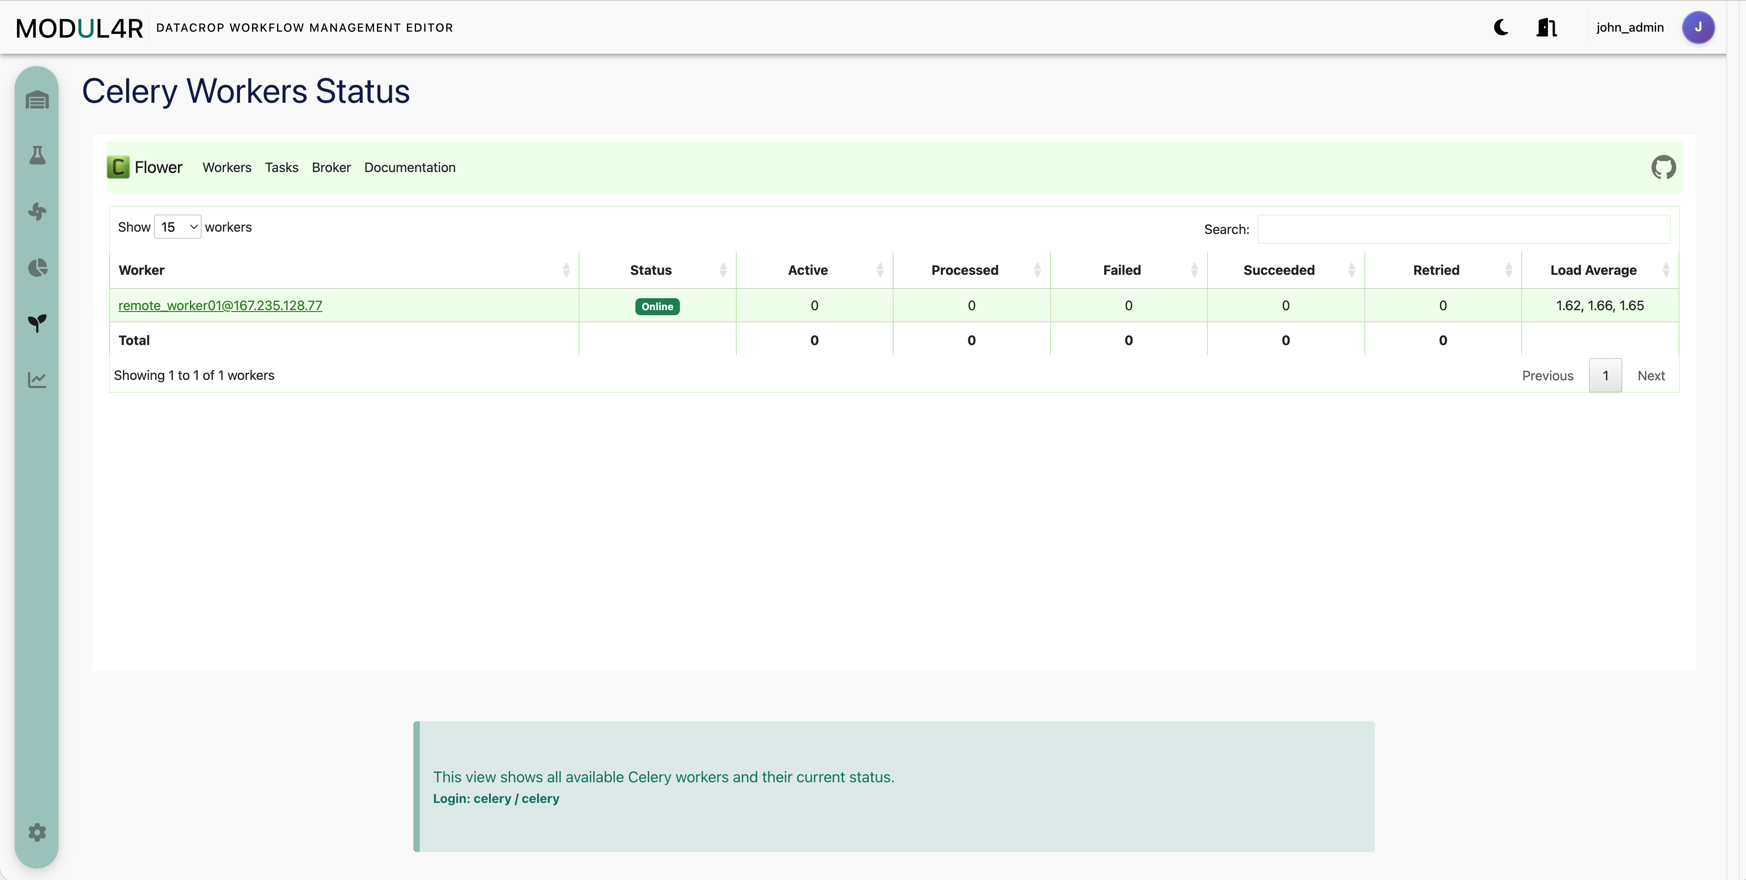Screen dimensions: 1746x880
Task: Click load average 1.62, 1.66, 1.65
Action: click(x=1600, y=306)
